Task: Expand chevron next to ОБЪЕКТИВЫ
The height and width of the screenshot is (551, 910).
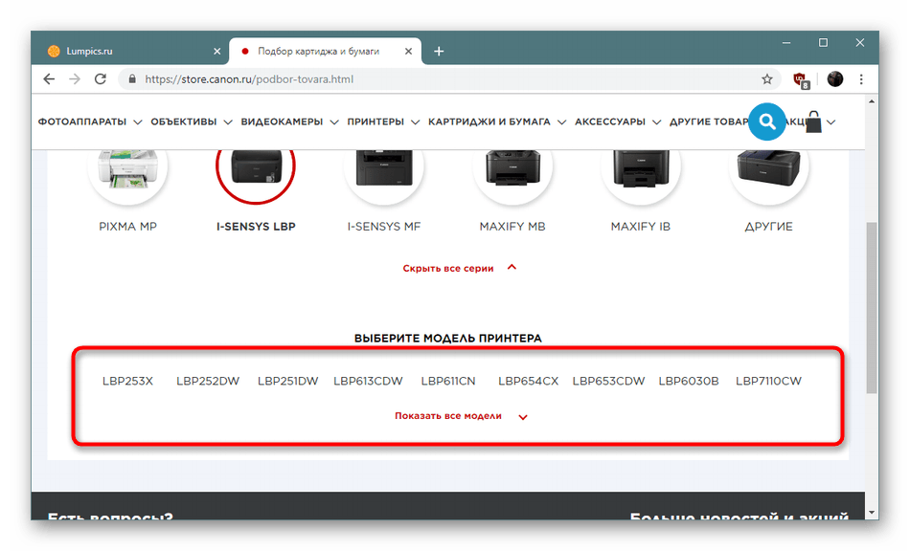Action: [228, 122]
